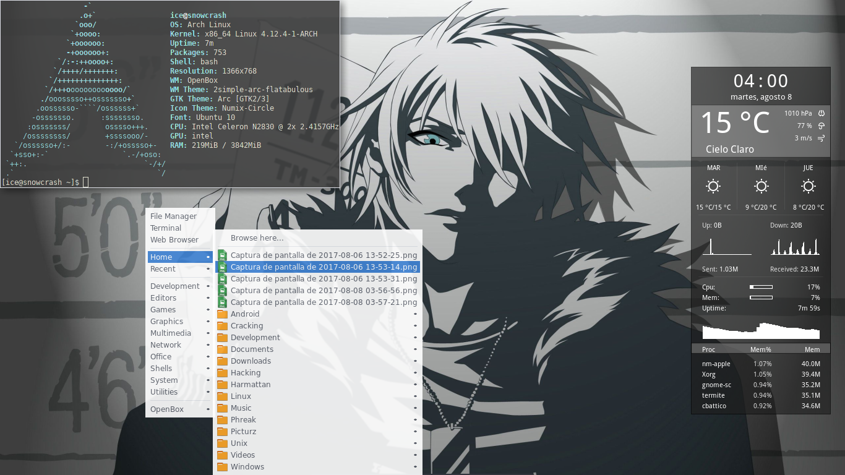This screenshot has height=475, width=845.
Task: Click the terminal prompt input line
Action: (170, 182)
